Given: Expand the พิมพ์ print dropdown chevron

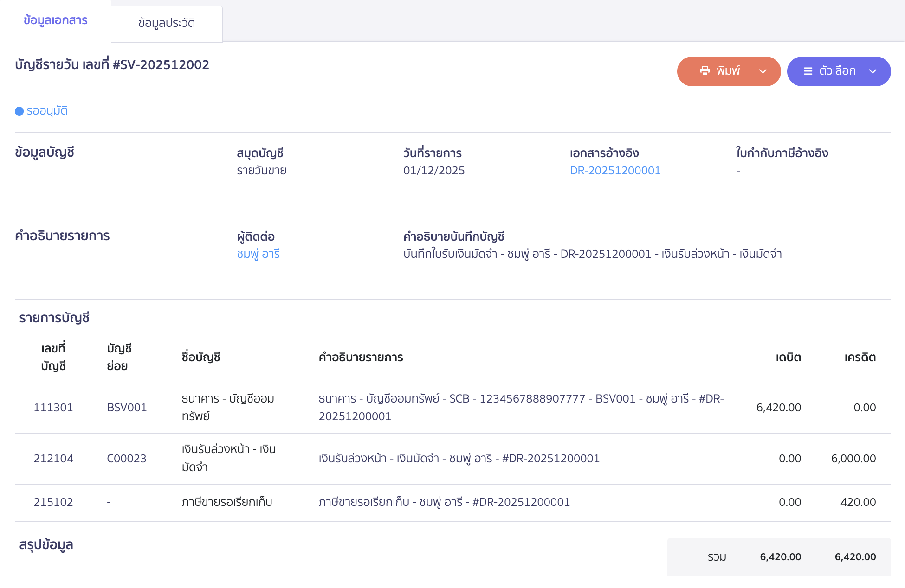Looking at the screenshot, I should pyautogui.click(x=763, y=72).
